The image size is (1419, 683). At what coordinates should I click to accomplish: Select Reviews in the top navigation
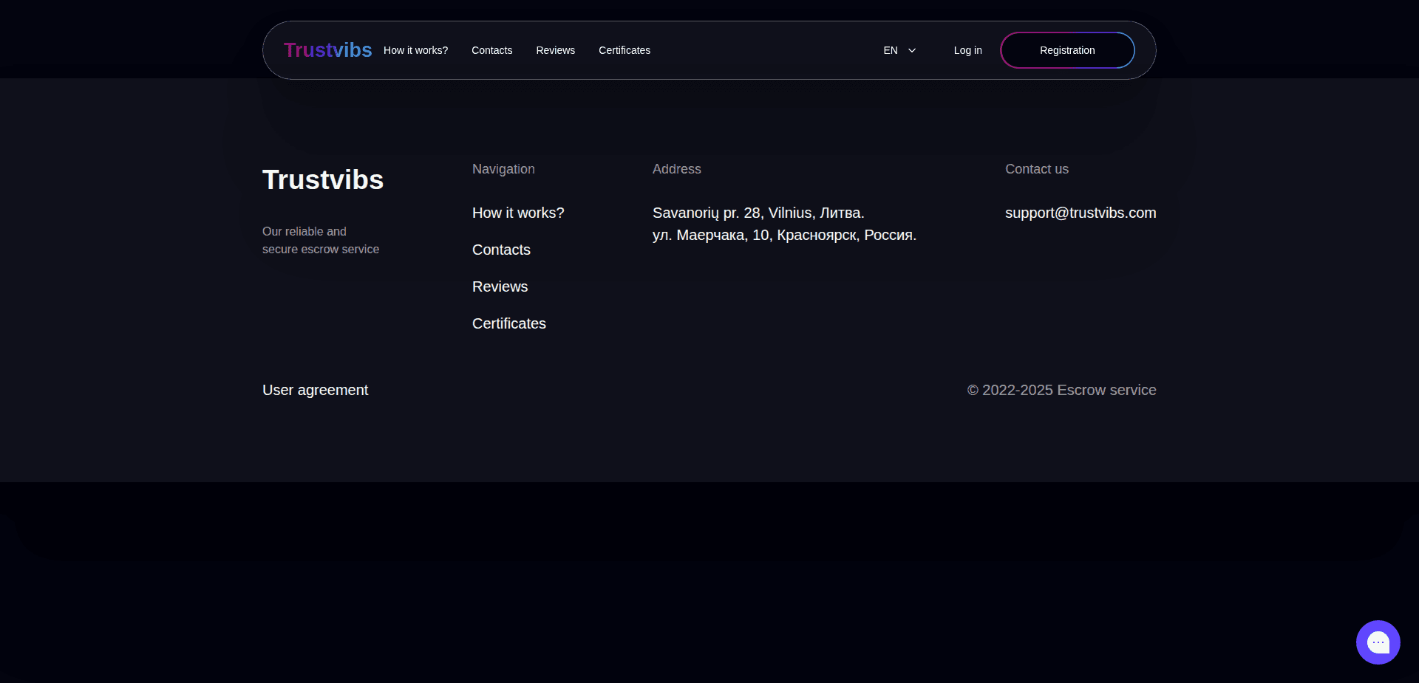pos(555,50)
